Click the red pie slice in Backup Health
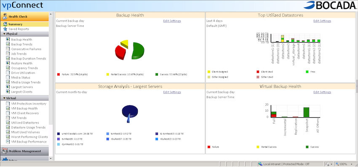 (x=120, y=53)
